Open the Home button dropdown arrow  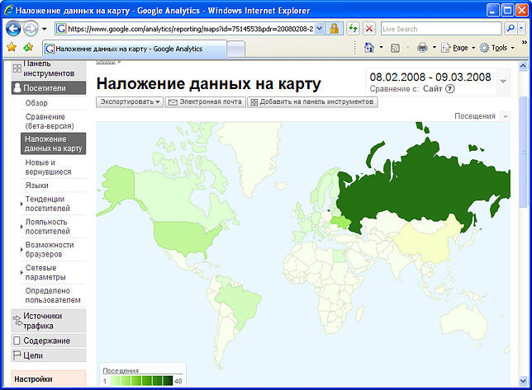[381, 47]
